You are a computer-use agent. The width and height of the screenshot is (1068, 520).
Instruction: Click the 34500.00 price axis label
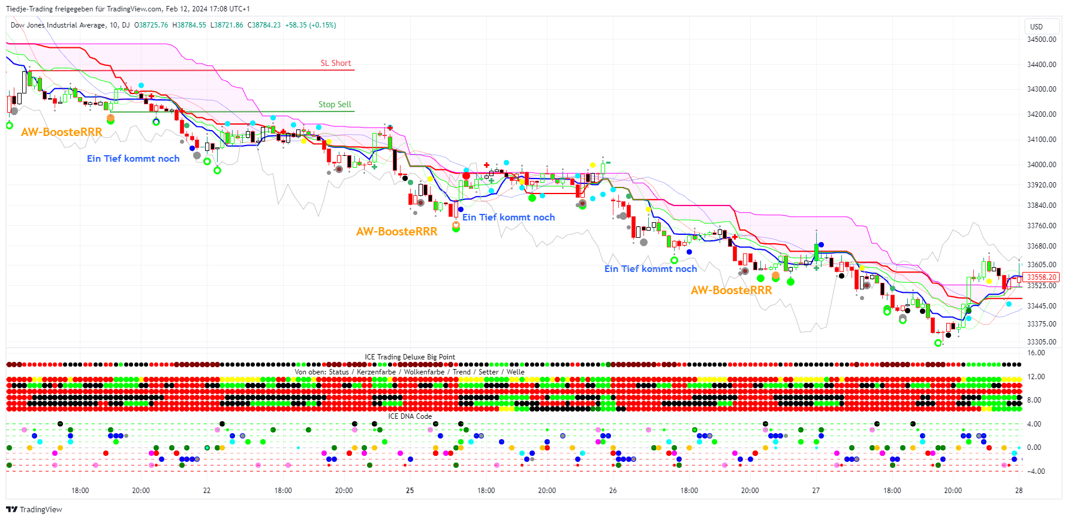1042,40
